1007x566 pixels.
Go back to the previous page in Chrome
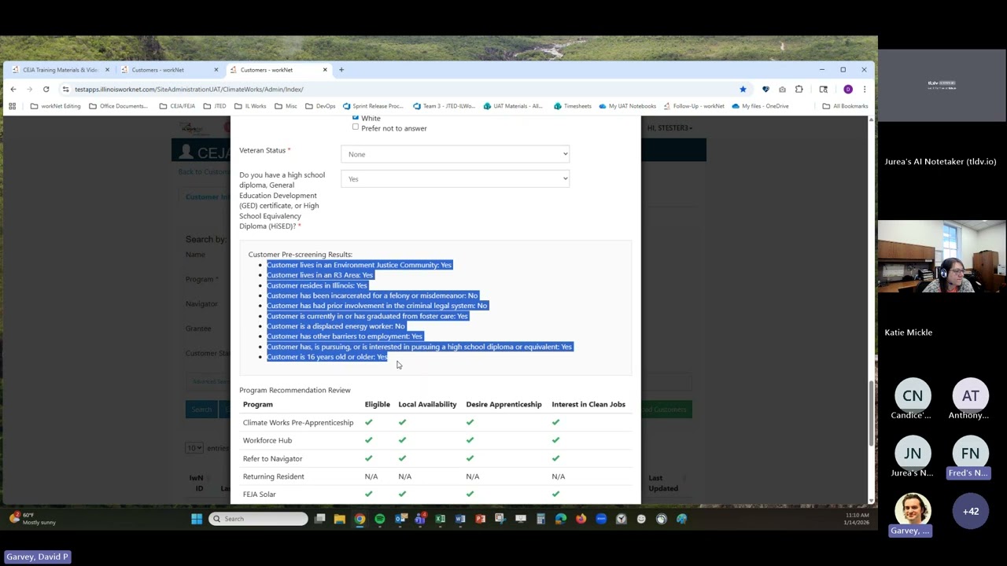13,90
